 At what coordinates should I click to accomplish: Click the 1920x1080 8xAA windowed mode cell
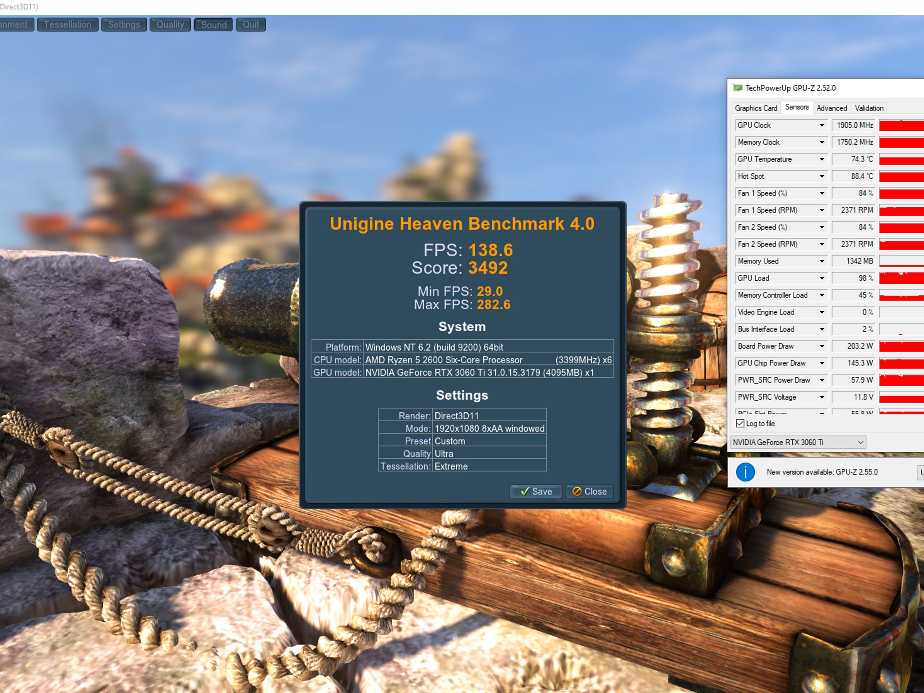click(490, 428)
